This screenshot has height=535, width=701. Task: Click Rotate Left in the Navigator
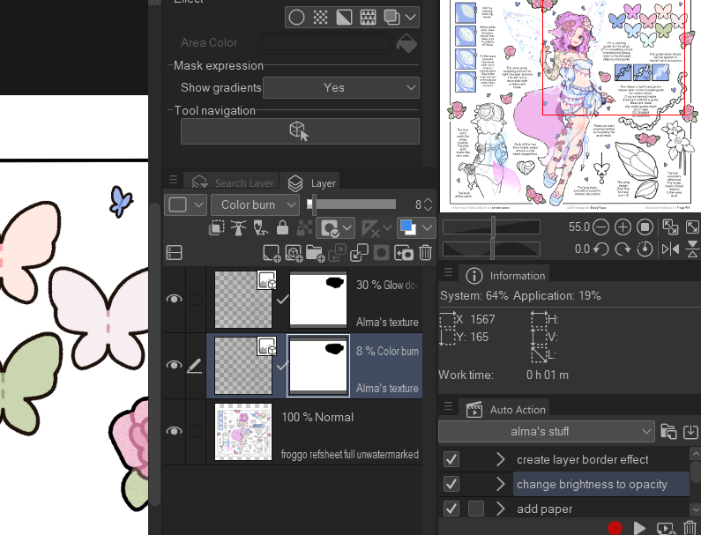[x=600, y=249]
